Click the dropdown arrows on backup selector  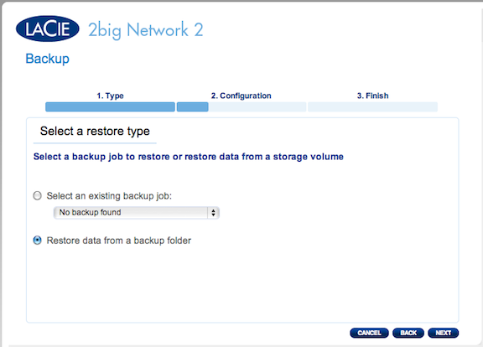point(213,212)
